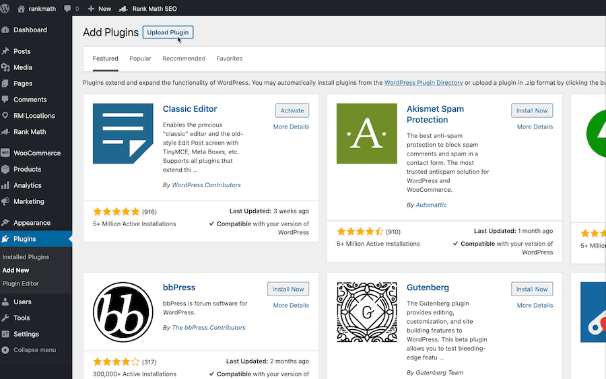Switch to the Featured tab
This screenshot has width=606, height=379.
106,59
